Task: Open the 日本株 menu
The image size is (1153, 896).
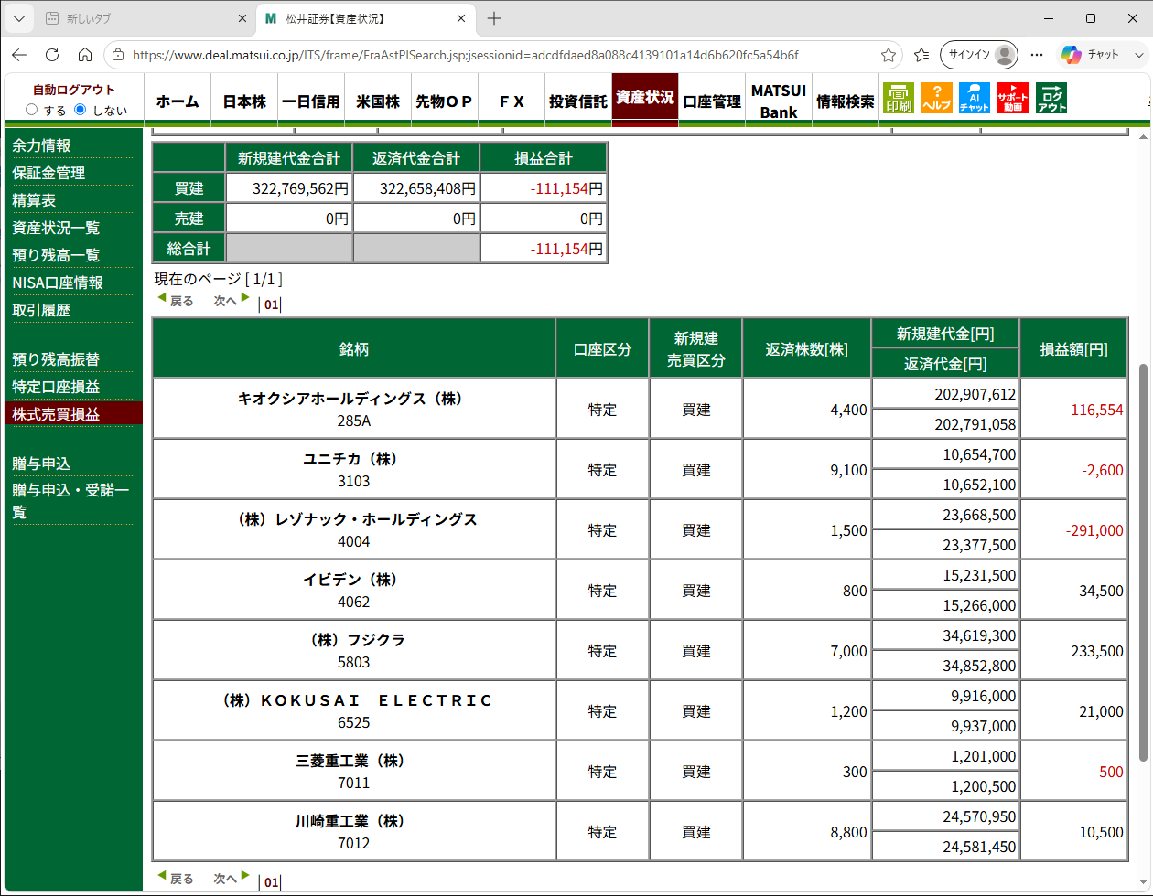Action: [244, 101]
